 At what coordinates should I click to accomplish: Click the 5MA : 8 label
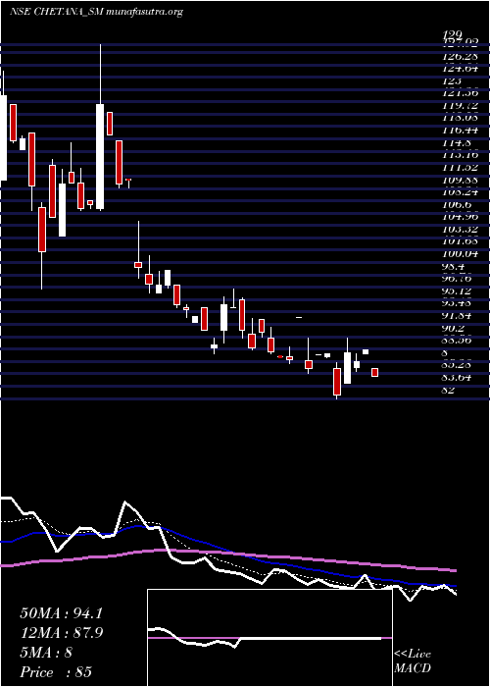tap(46, 653)
